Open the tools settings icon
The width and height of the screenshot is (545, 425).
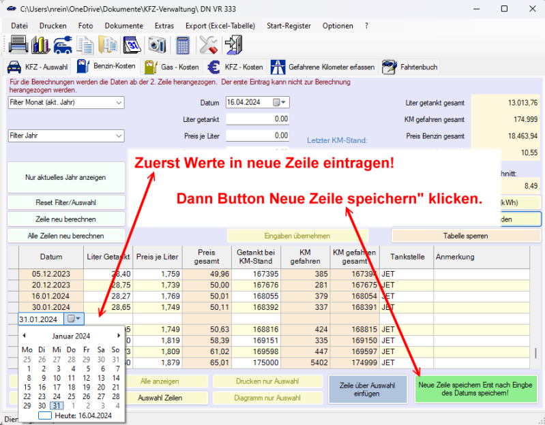coord(207,45)
